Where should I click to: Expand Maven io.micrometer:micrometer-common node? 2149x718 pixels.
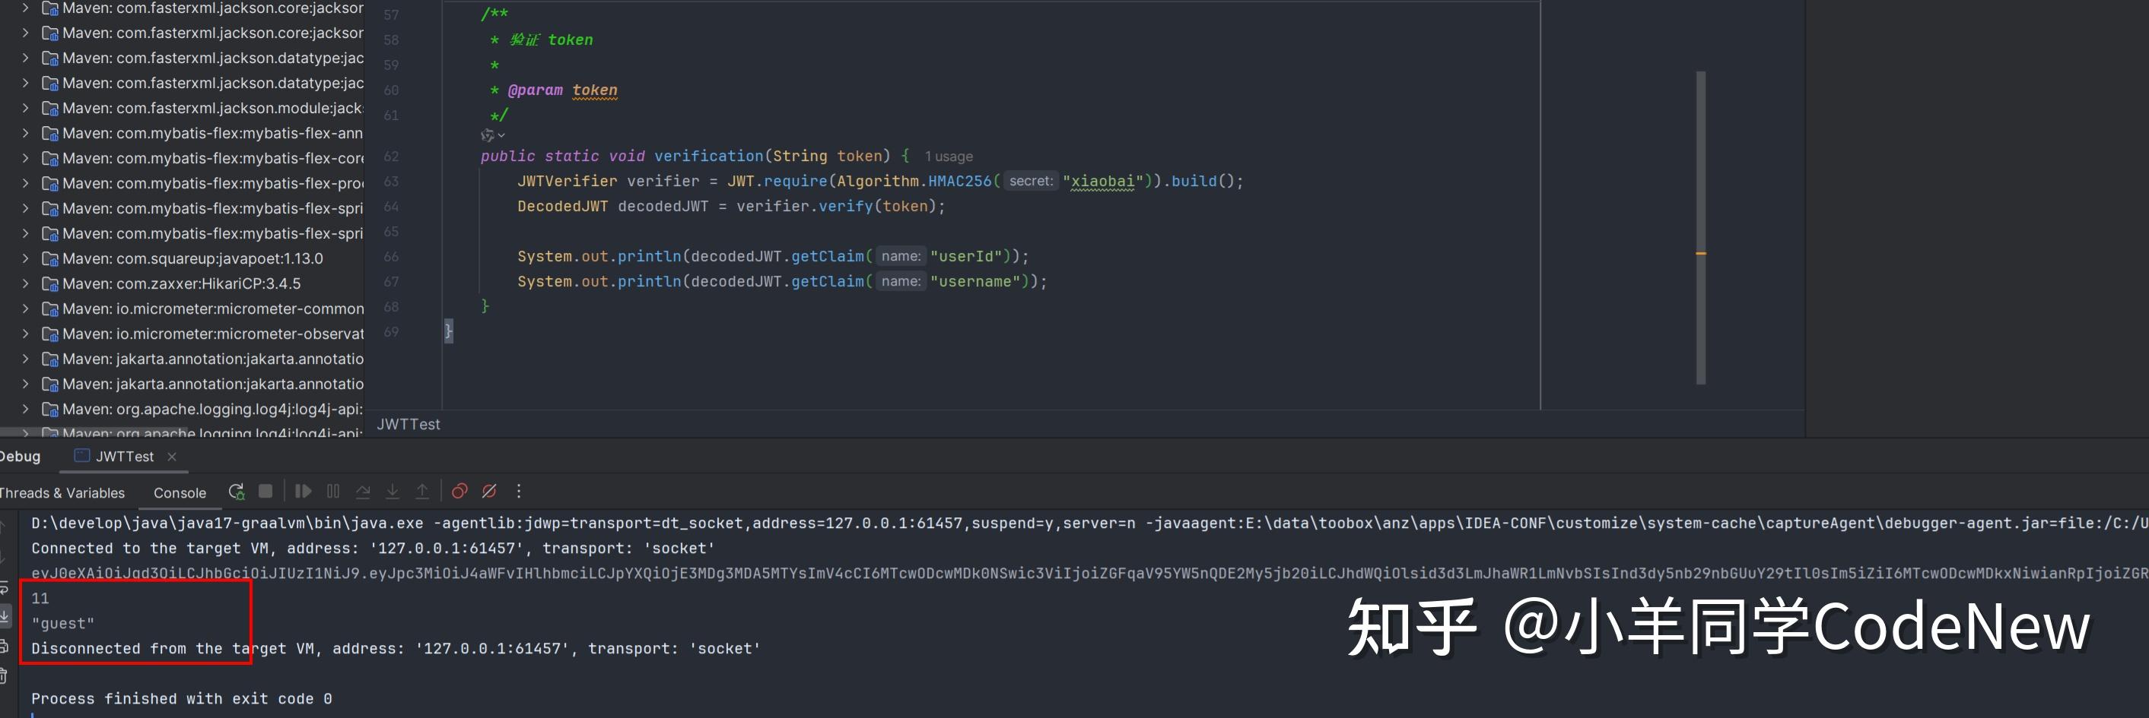pyautogui.click(x=25, y=308)
